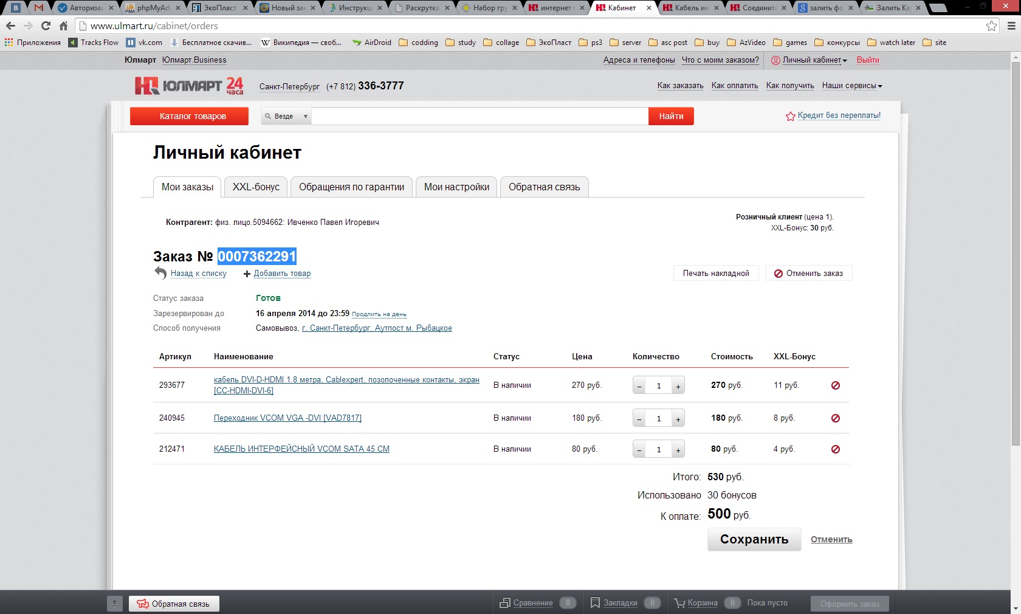1021x614 pixels.
Task: Open the server bookmark folder
Action: [625, 43]
